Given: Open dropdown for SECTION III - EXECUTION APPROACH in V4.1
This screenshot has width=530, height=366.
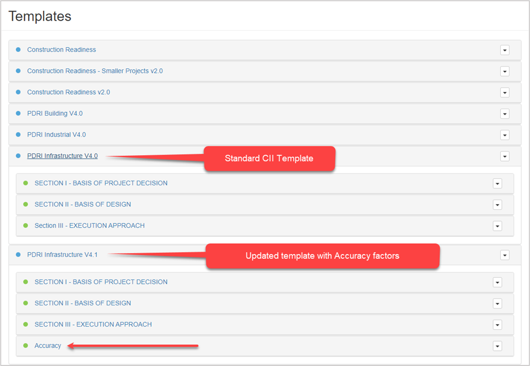Looking at the screenshot, I should (497, 325).
